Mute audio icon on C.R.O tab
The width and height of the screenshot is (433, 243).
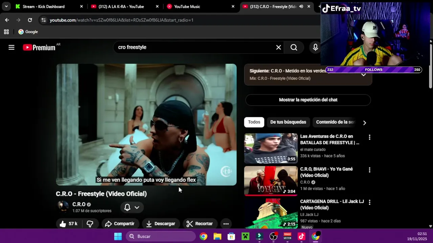pos(301,6)
